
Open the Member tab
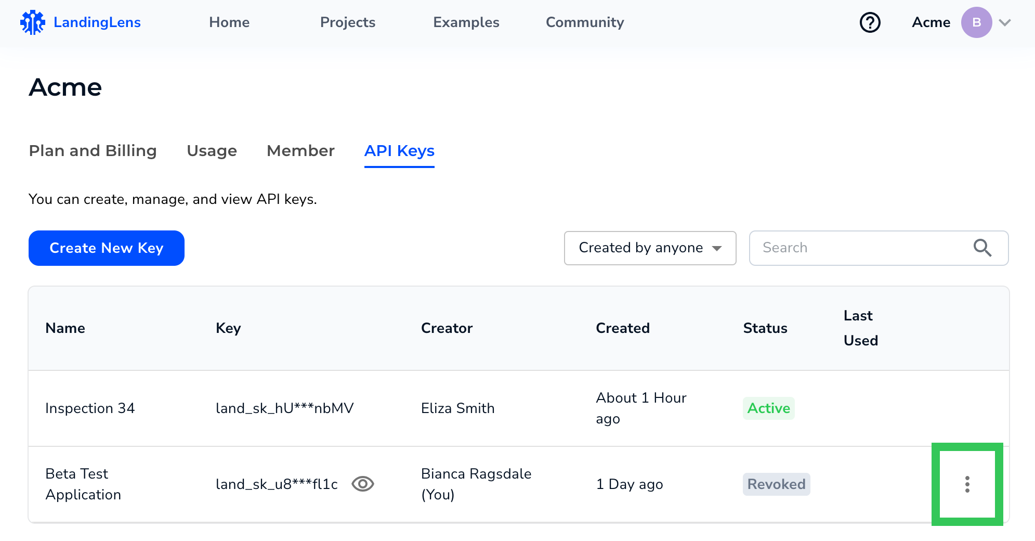(300, 151)
